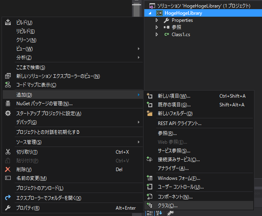Click the scissors Cut icon

[x=8, y=152]
